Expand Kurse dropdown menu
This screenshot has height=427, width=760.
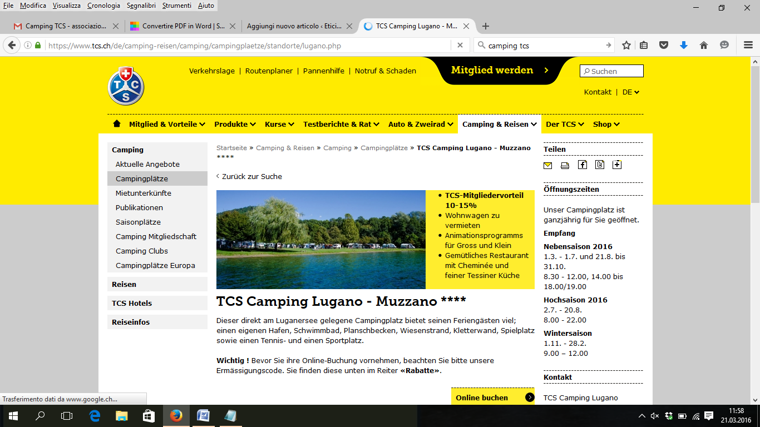click(279, 124)
